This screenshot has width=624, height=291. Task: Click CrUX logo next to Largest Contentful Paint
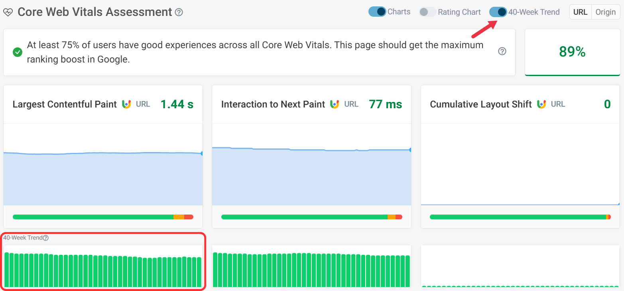[x=126, y=104]
